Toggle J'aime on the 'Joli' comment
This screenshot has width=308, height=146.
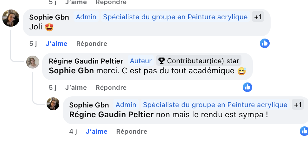(57, 44)
